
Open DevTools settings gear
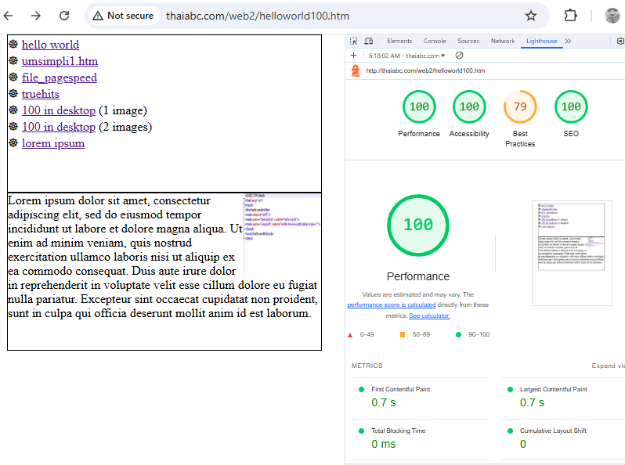click(620, 41)
